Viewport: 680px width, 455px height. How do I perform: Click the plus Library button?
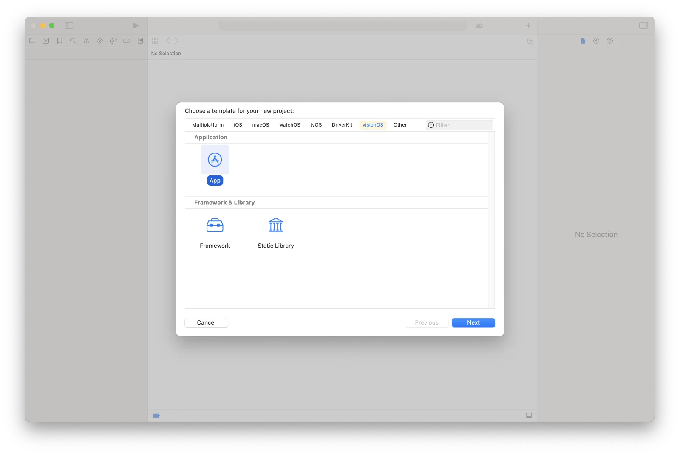[528, 25]
